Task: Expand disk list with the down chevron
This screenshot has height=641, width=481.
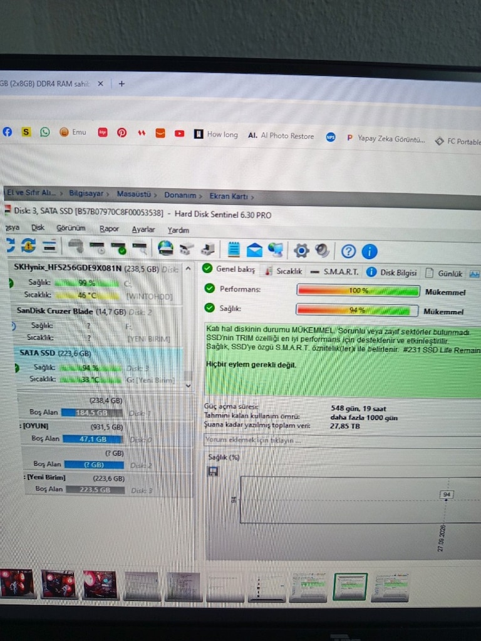Action: [x=188, y=386]
